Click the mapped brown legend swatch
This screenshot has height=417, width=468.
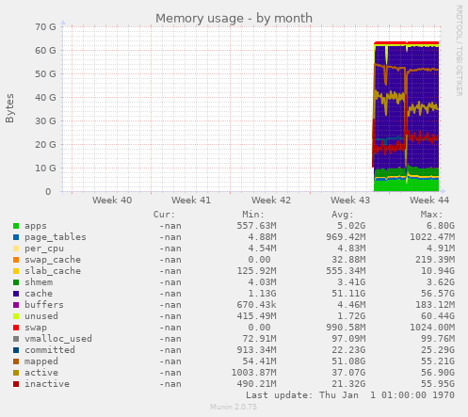click(16, 361)
